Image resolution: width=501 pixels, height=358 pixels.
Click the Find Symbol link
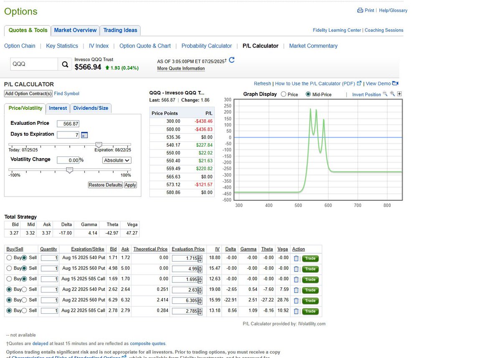click(67, 94)
